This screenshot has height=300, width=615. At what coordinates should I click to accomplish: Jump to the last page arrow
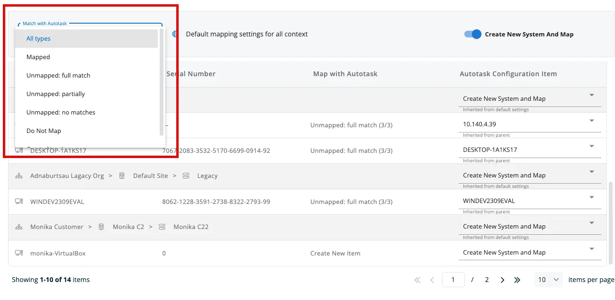point(517,280)
